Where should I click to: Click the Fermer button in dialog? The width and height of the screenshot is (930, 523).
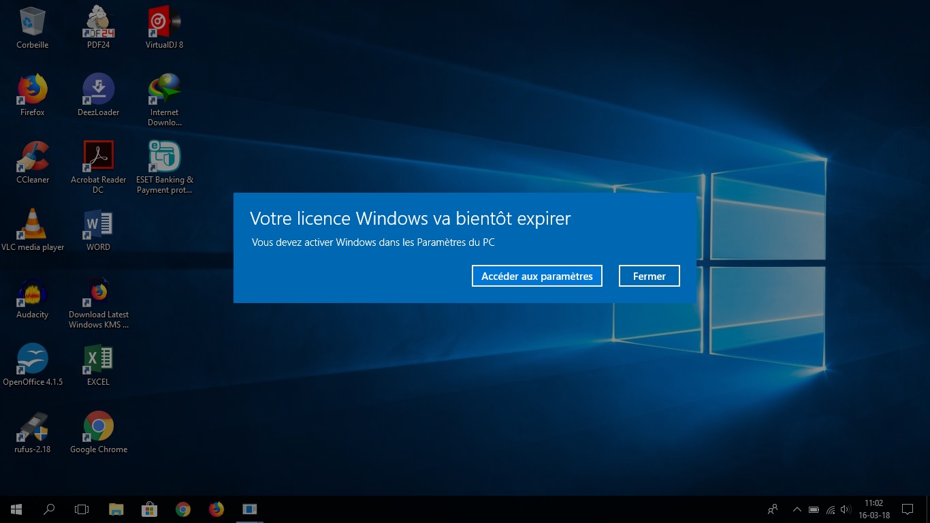(650, 276)
